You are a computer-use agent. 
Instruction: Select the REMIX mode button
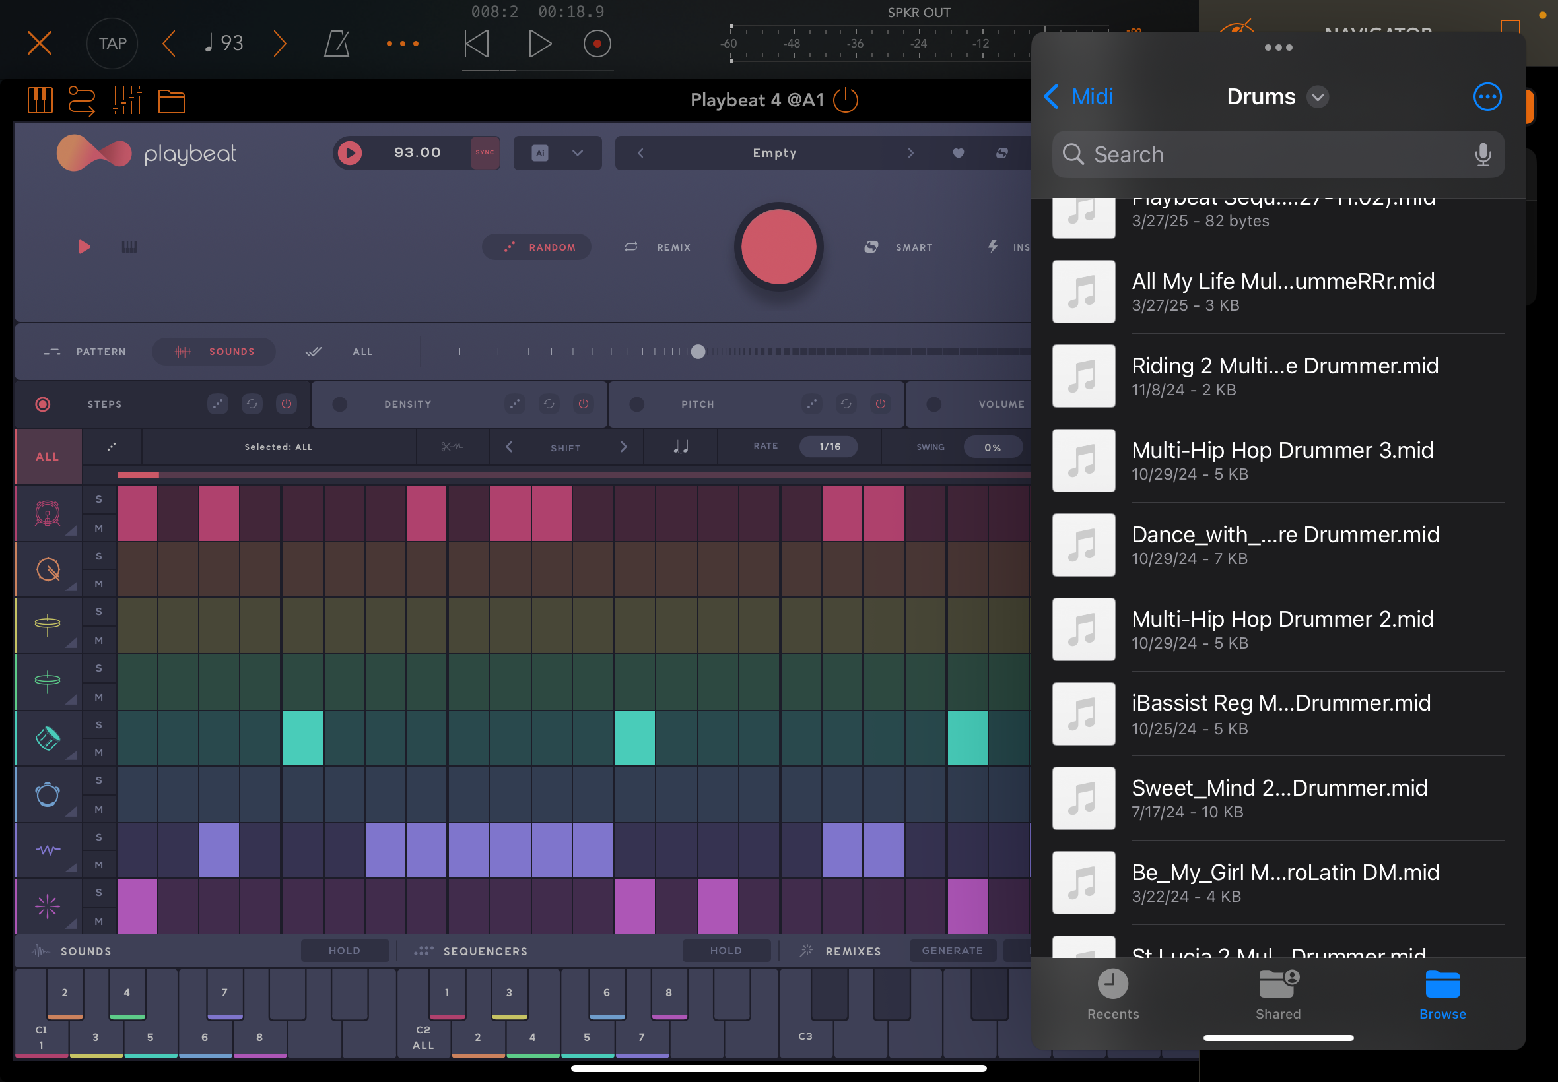click(658, 247)
